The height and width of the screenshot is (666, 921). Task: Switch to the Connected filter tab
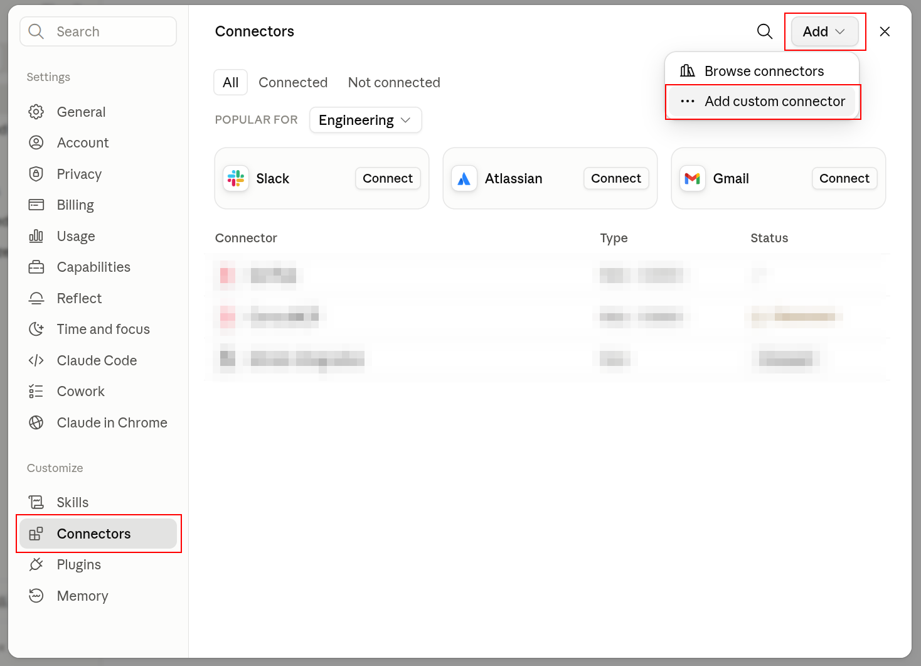click(293, 82)
